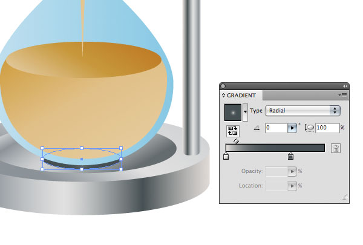Click the angle input field
This screenshot has height=245, width=363.
276,128
